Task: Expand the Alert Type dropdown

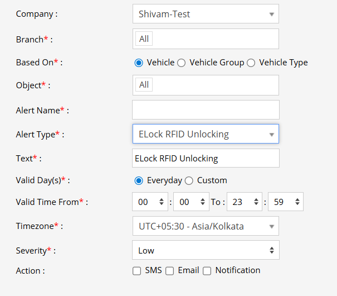Action: point(205,134)
